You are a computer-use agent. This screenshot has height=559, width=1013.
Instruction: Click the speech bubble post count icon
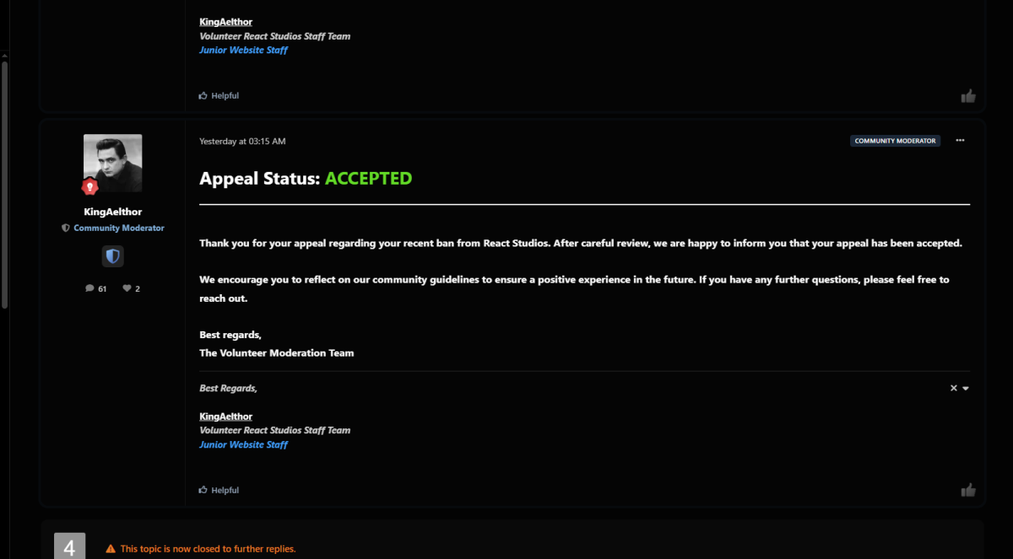tap(89, 288)
